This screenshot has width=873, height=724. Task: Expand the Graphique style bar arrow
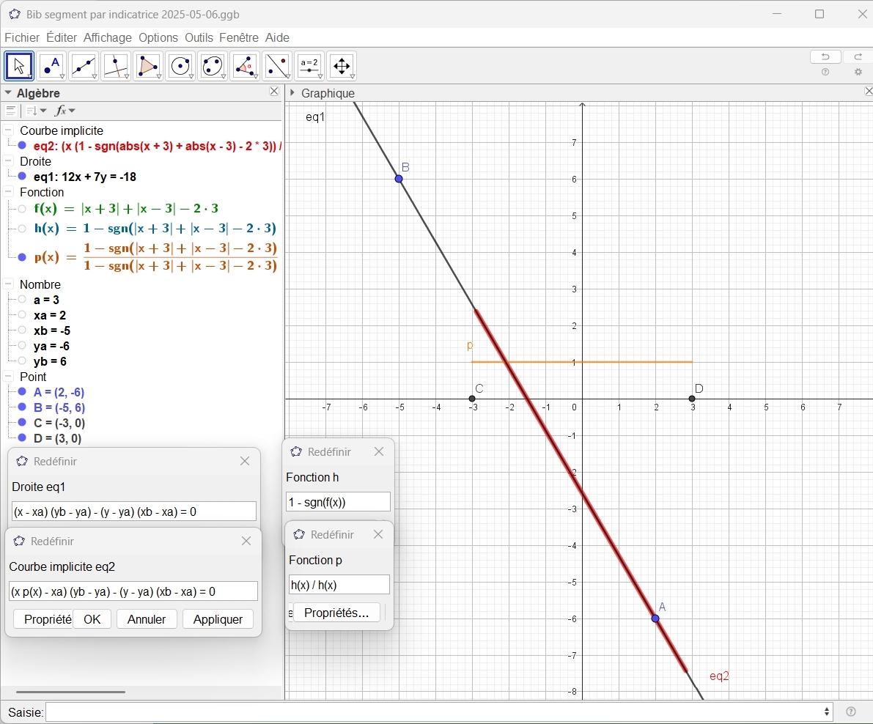click(x=292, y=93)
